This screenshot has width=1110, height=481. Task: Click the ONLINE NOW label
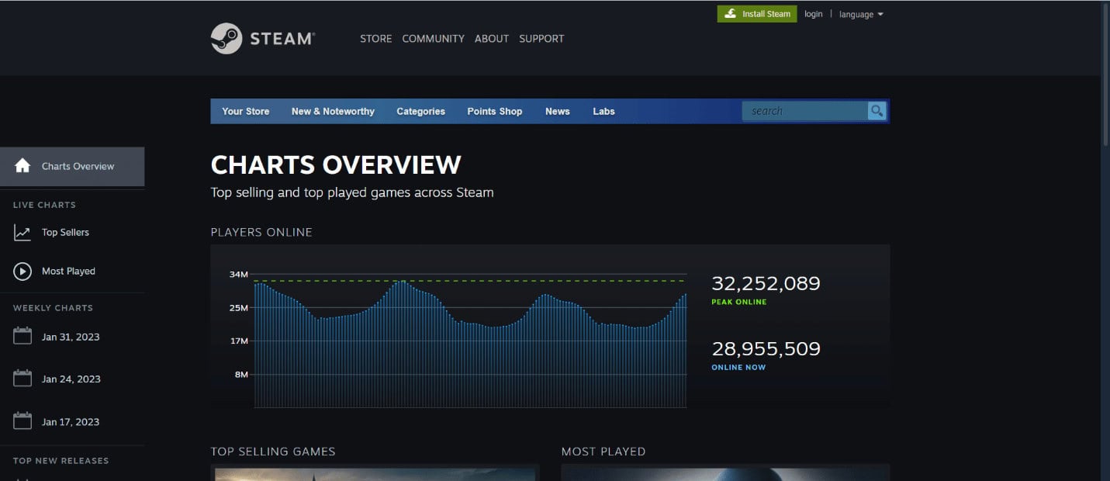(738, 367)
